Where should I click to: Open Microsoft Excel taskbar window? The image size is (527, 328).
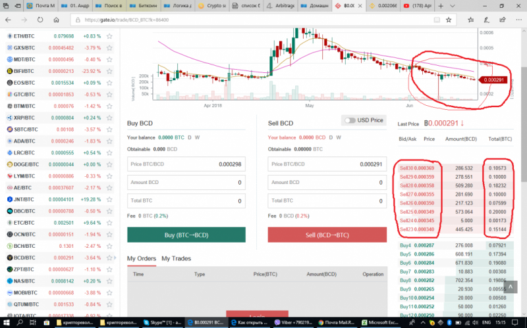coord(381,322)
